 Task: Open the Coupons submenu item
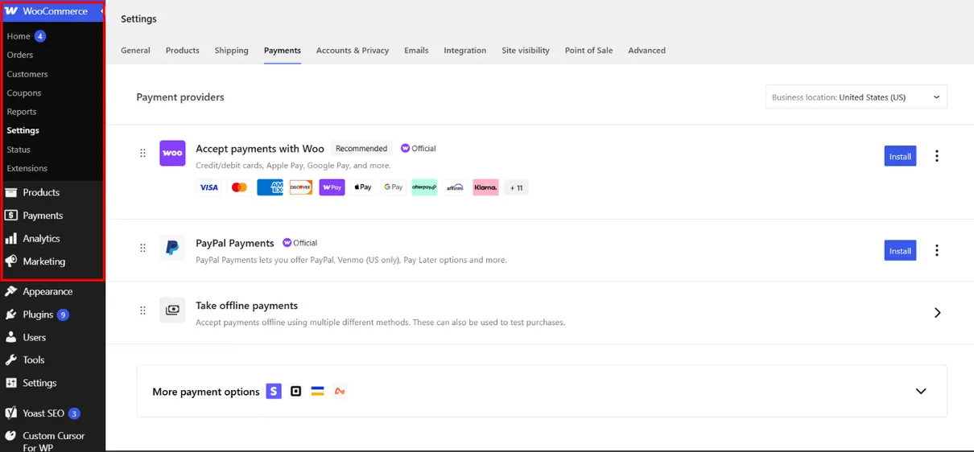(24, 92)
